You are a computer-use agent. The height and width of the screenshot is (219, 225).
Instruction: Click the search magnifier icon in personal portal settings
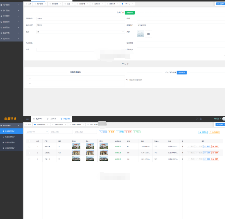[x=127, y=80]
